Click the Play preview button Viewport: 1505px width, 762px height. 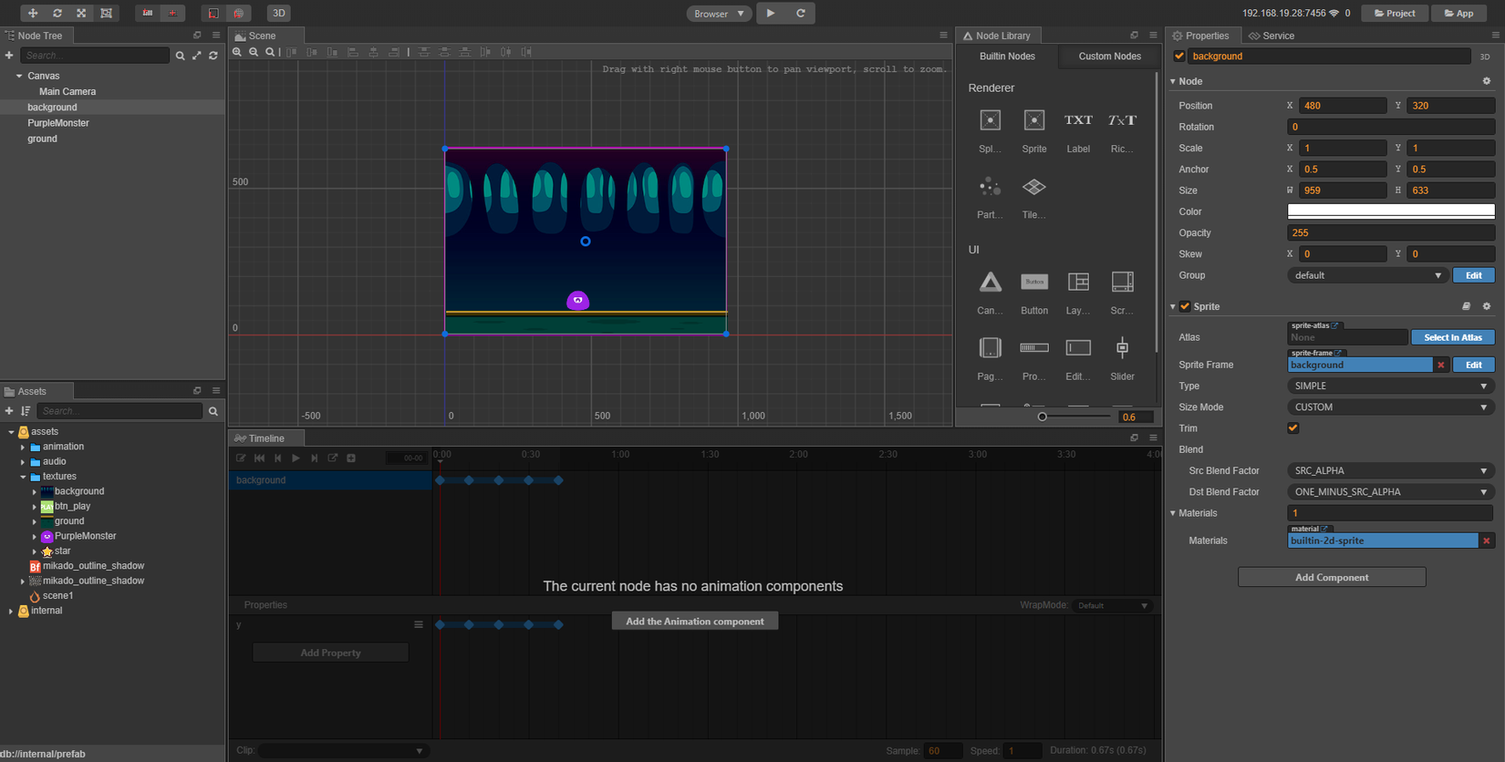[x=771, y=13]
